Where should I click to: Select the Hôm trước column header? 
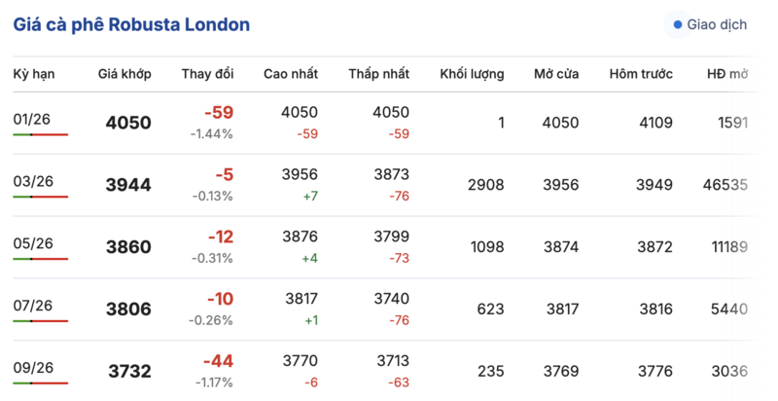641,74
